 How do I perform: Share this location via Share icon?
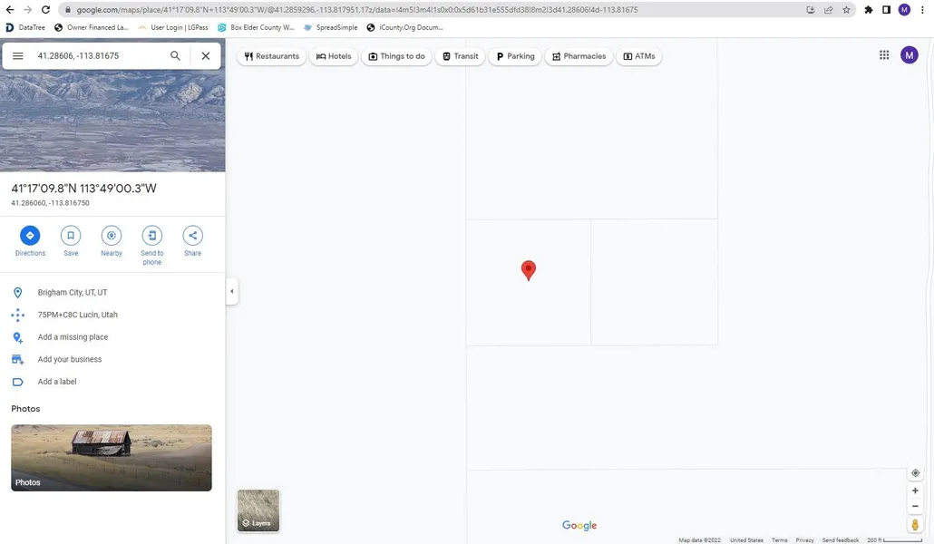tap(192, 236)
